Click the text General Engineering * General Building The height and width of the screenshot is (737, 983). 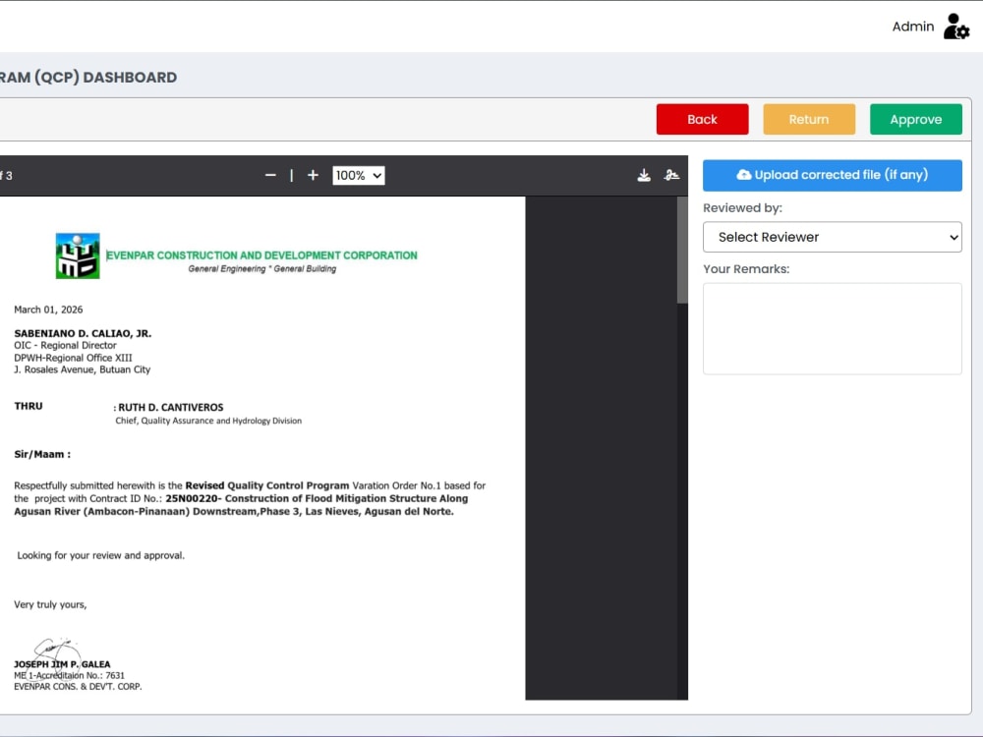click(262, 269)
